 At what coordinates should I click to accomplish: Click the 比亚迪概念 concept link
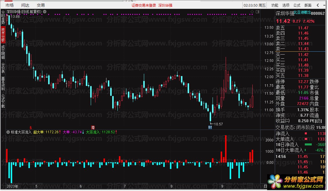(x=302, y=12)
